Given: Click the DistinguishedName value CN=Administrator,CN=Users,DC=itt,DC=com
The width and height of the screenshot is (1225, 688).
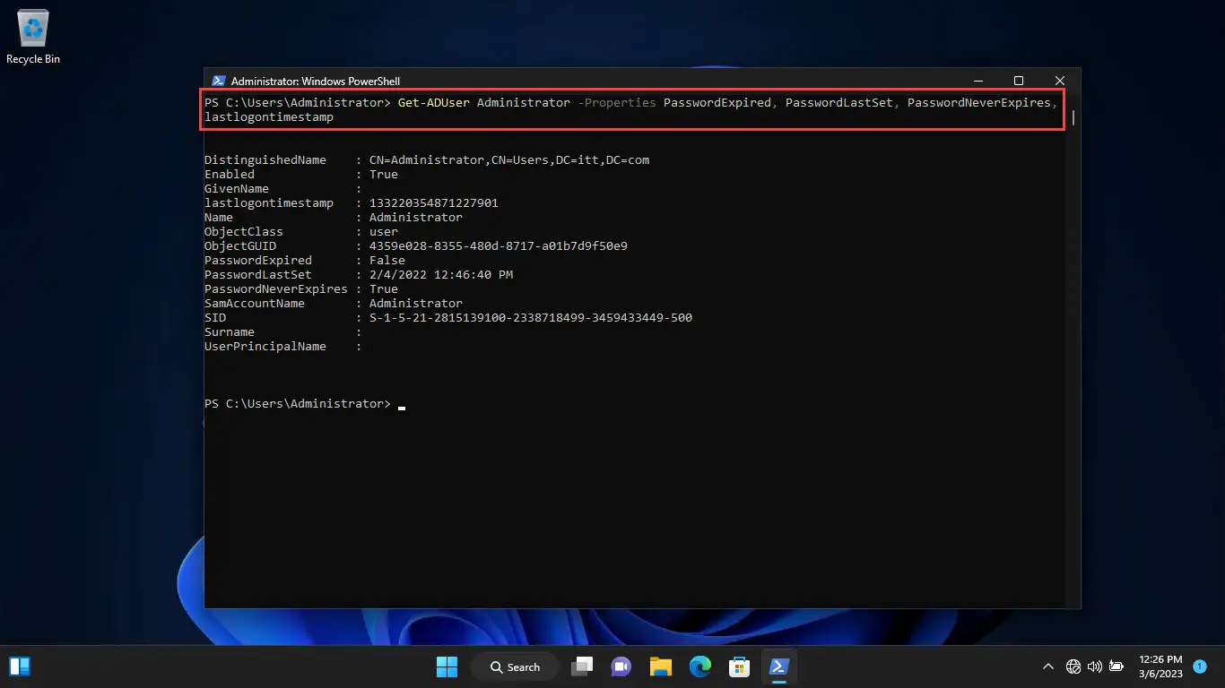Looking at the screenshot, I should point(509,160).
